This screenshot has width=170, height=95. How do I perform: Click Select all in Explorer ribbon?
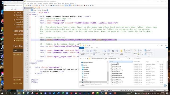(147, 50)
